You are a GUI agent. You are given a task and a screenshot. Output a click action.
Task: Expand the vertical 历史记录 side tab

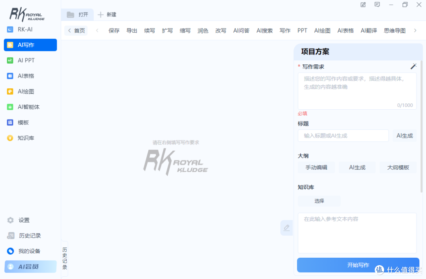pyautogui.click(x=65, y=258)
